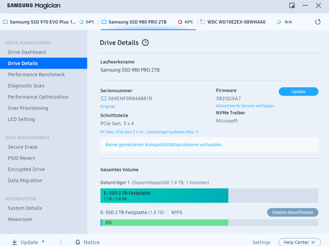The width and height of the screenshot is (329, 246).
Task: Click the refresh drives icon
Action: pos(318,22)
